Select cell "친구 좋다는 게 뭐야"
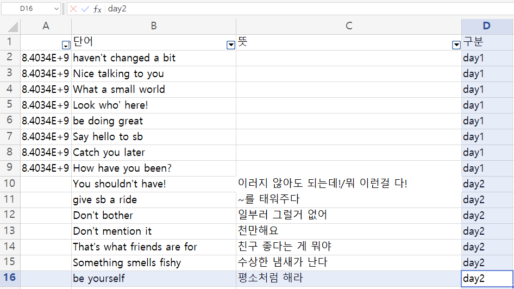Viewport: 514px width, 289px height. (349, 247)
